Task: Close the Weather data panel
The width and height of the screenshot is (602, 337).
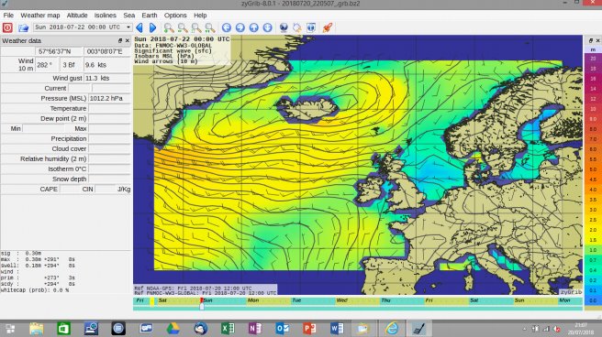Action: point(128,40)
